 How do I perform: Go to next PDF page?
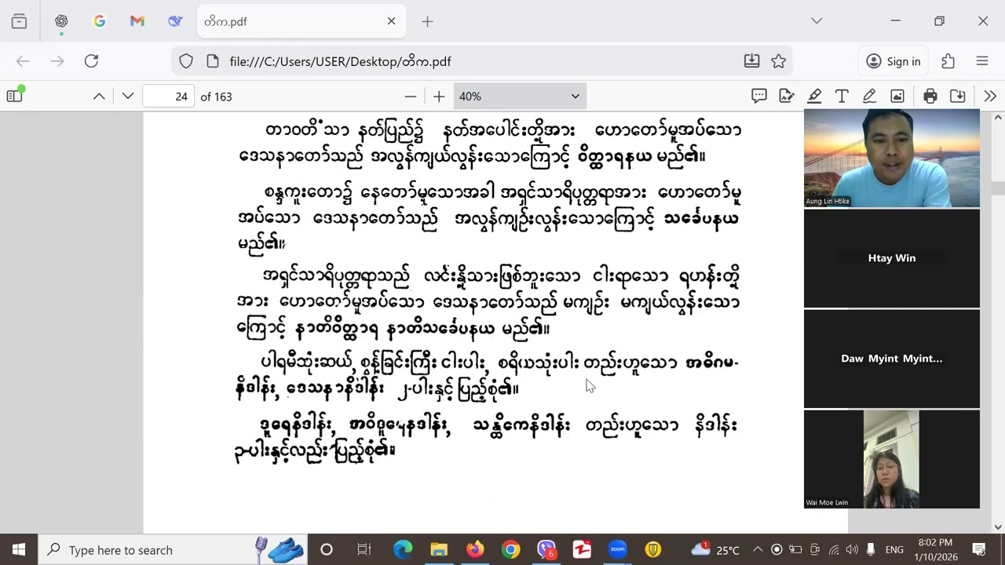point(128,96)
